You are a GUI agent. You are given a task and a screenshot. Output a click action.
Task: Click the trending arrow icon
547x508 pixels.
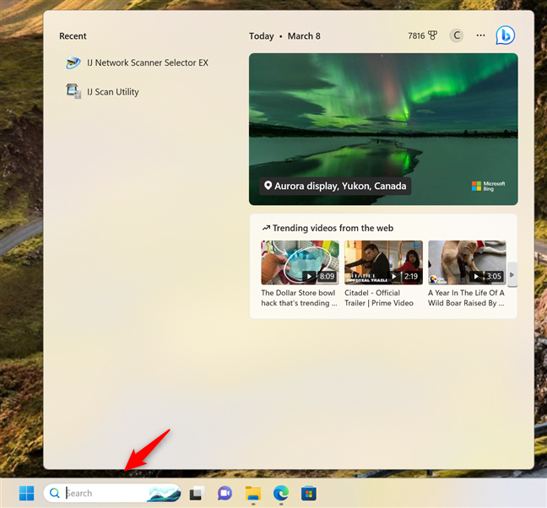point(266,228)
